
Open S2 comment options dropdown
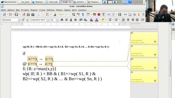pyautogui.click(x=155, y=81)
